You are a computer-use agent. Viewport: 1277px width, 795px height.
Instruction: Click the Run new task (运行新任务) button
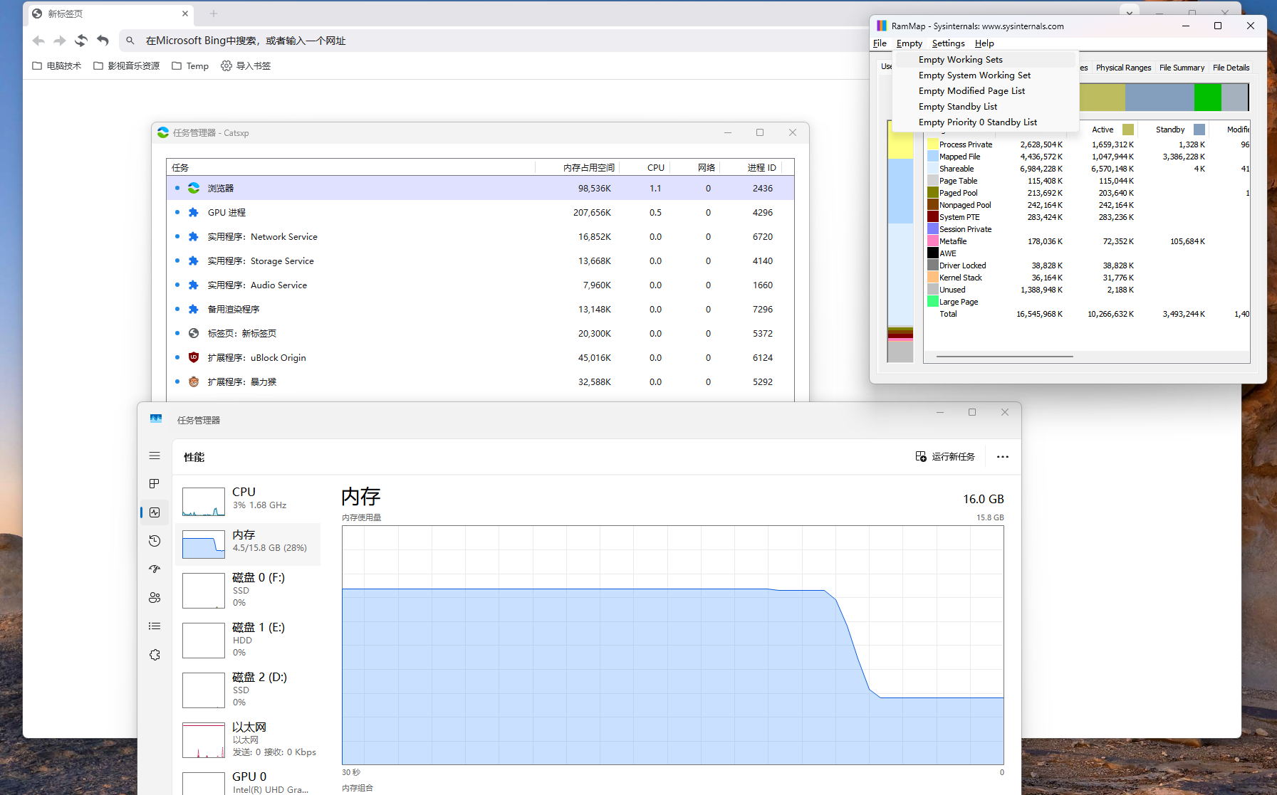pos(945,457)
